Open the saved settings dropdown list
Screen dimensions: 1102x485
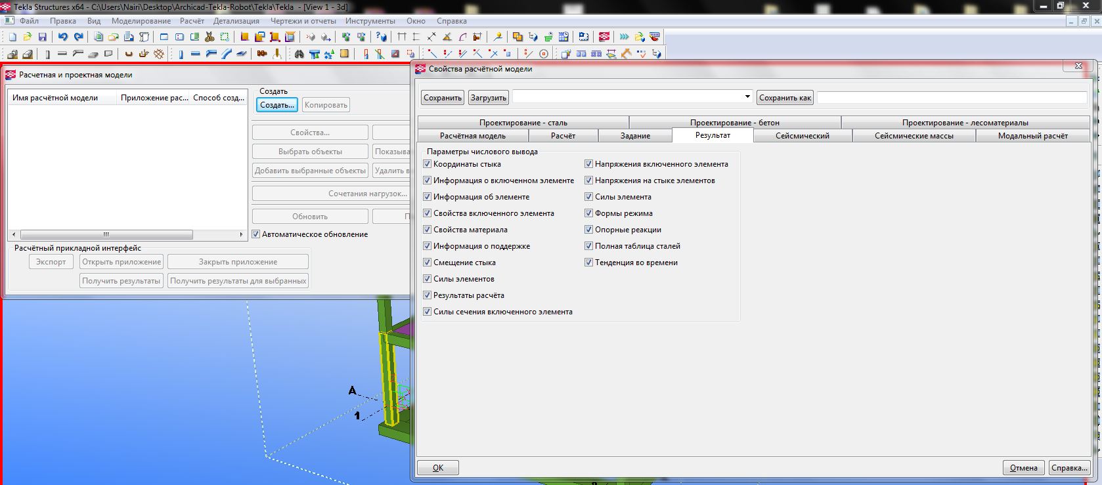pos(747,97)
